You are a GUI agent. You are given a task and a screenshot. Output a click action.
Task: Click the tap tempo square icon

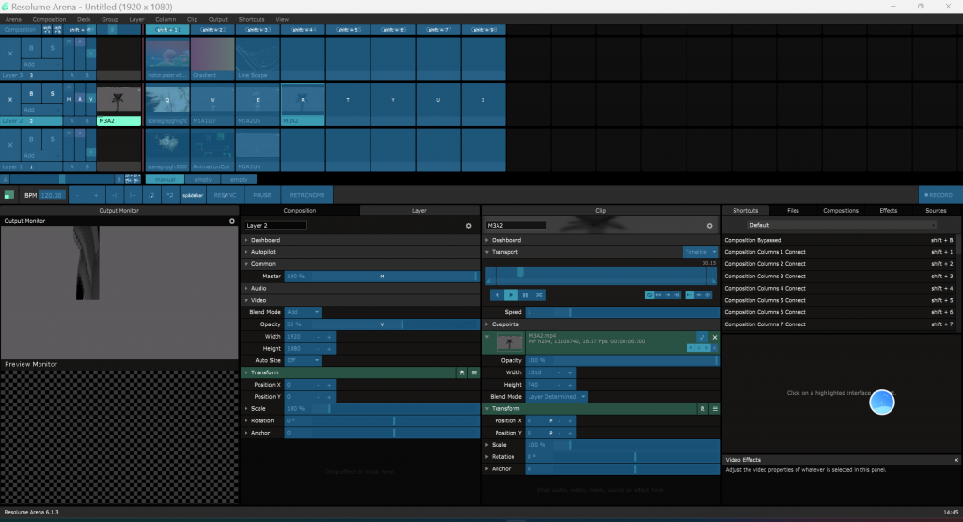[8, 196]
